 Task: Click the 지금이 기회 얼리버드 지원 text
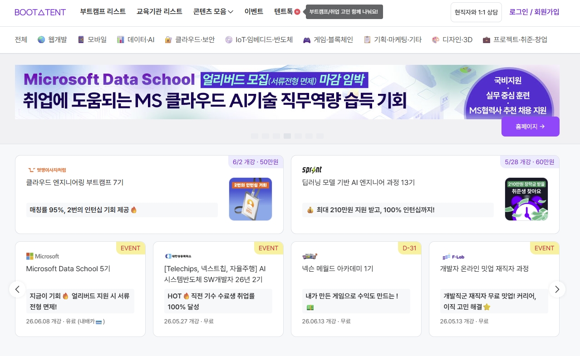click(x=79, y=301)
